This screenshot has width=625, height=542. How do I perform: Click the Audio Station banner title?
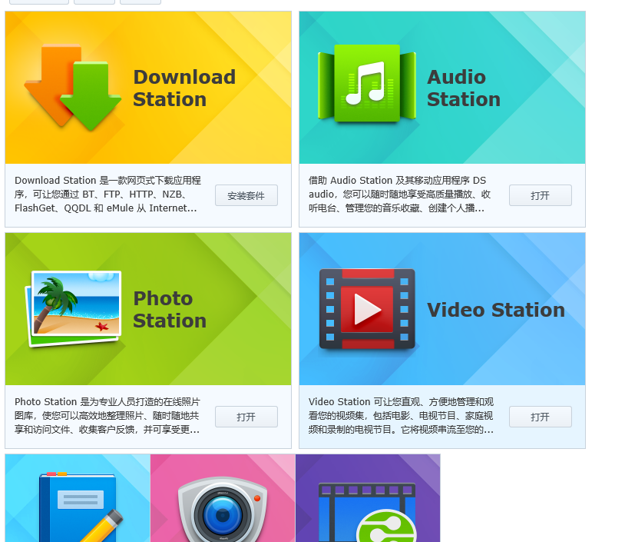pos(464,88)
